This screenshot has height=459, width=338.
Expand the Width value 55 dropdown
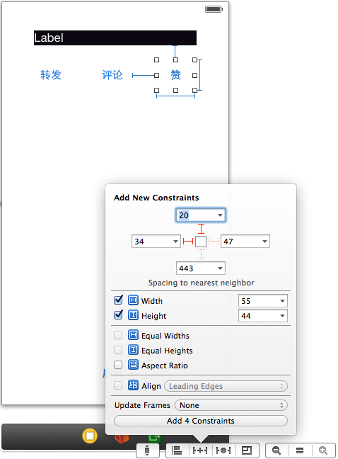point(283,301)
